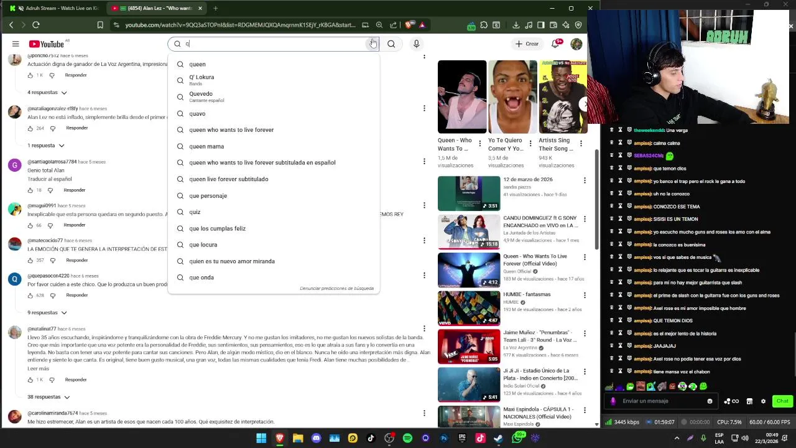
Task: Focus the YouTube search input field
Action: tap(274, 44)
